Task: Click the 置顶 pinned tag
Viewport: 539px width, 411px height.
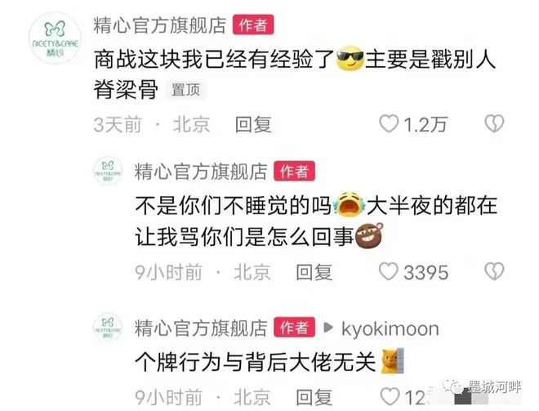Action: [x=186, y=90]
